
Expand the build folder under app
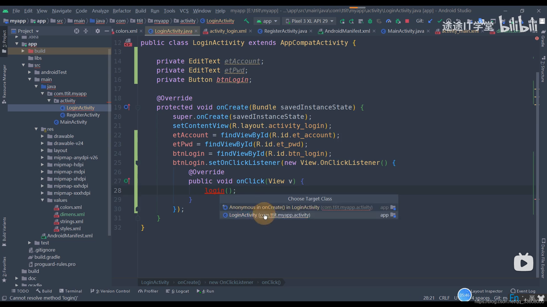(x=23, y=51)
